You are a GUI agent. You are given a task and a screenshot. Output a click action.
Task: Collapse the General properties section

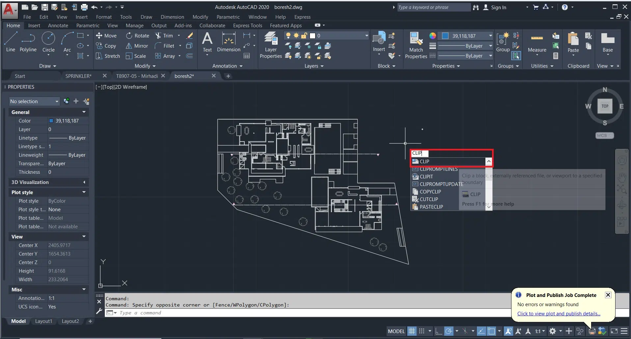84,112
